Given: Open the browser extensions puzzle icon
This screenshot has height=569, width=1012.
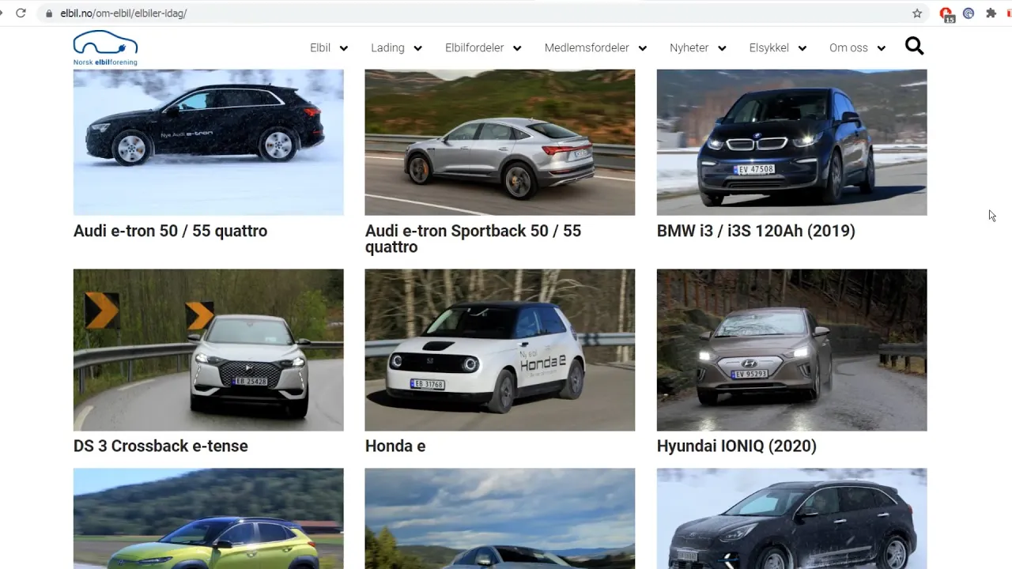Looking at the screenshot, I should pos(991,13).
